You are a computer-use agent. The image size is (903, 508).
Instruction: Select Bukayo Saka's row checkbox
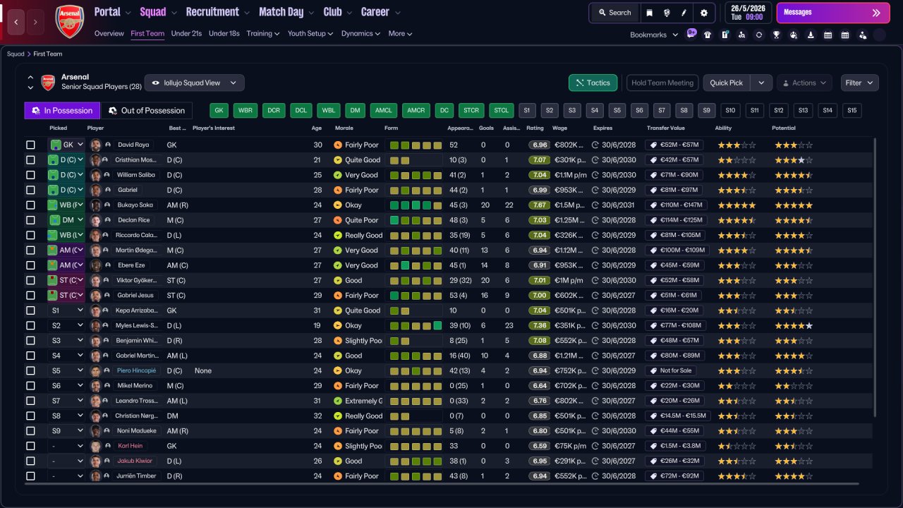click(30, 205)
